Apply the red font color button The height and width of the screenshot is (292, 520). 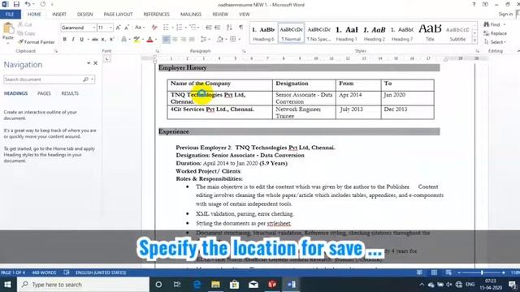click(x=149, y=40)
